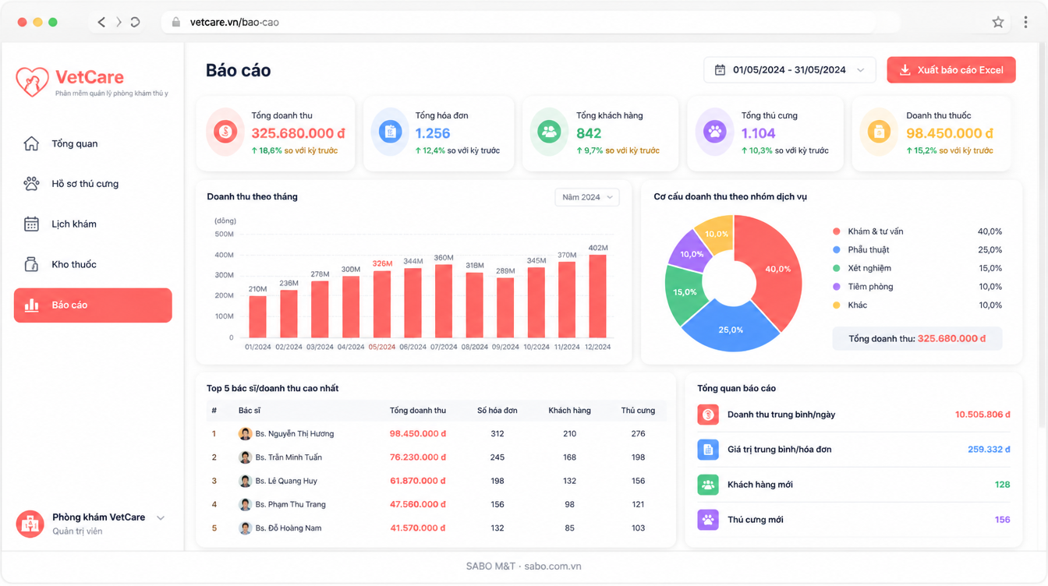Click Bs. Nguyễn Thị Hương's avatar
Viewport: 1048px width, 586px height.
[245, 434]
